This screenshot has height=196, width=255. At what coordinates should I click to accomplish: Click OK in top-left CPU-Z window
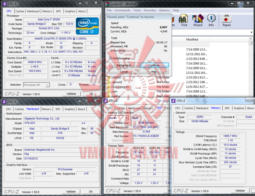click(x=91, y=94)
